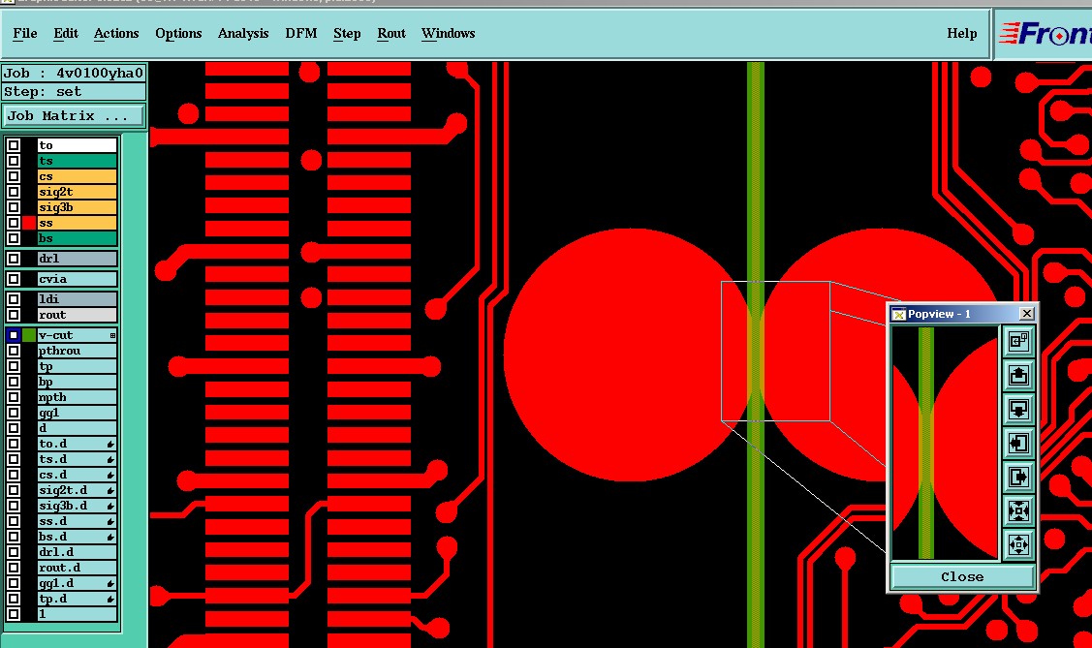The width and height of the screenshot is (1092, 648).
Task: Click the pencil mark on tp.d row
Action: pos(110,600)
